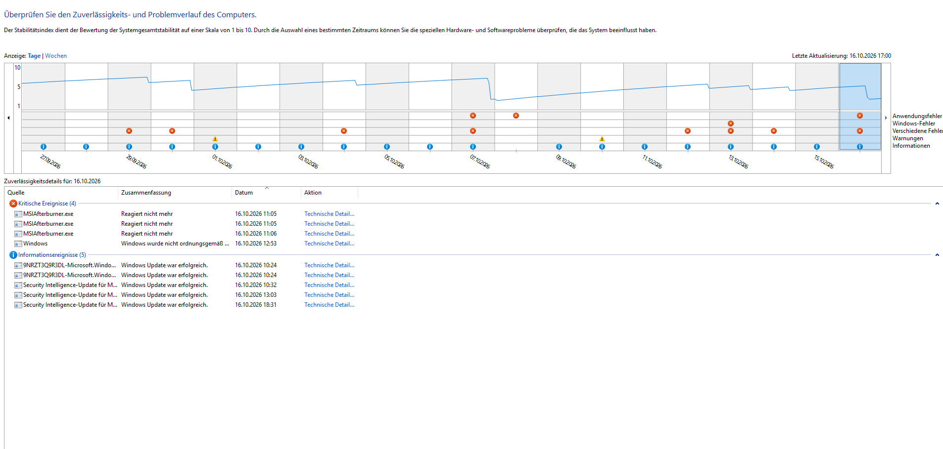Sort by the Zusammenfassung column header

coord(175,193)
